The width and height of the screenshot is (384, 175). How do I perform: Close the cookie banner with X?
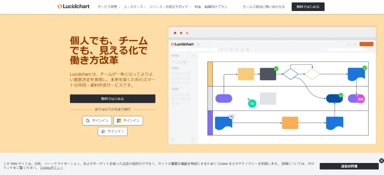(x=381, y=161)
